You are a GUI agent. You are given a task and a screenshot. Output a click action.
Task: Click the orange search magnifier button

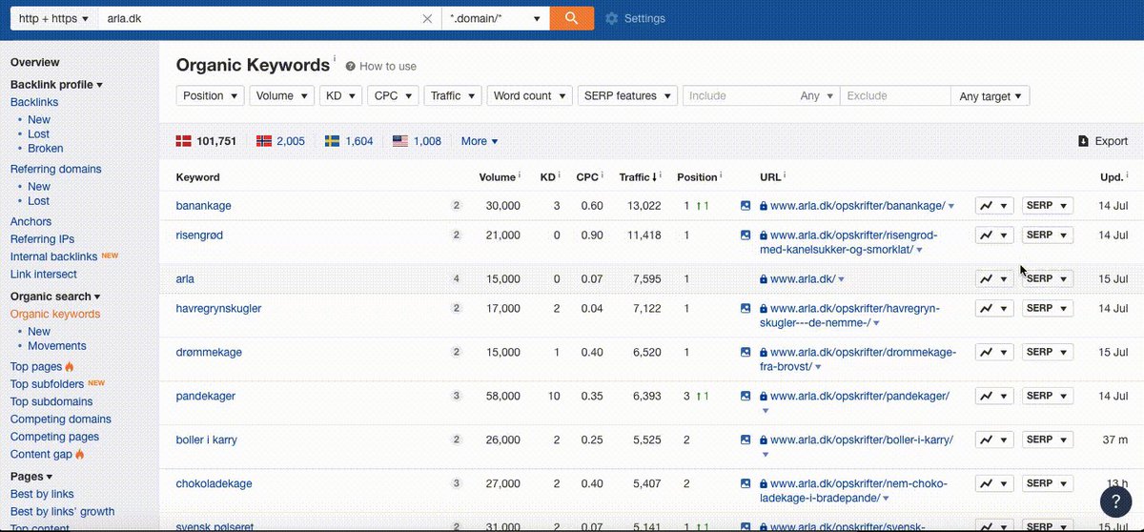point(571,18)
